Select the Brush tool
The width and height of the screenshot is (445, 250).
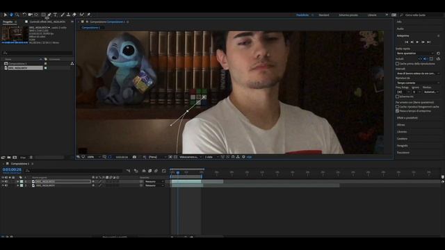point(63,15)
